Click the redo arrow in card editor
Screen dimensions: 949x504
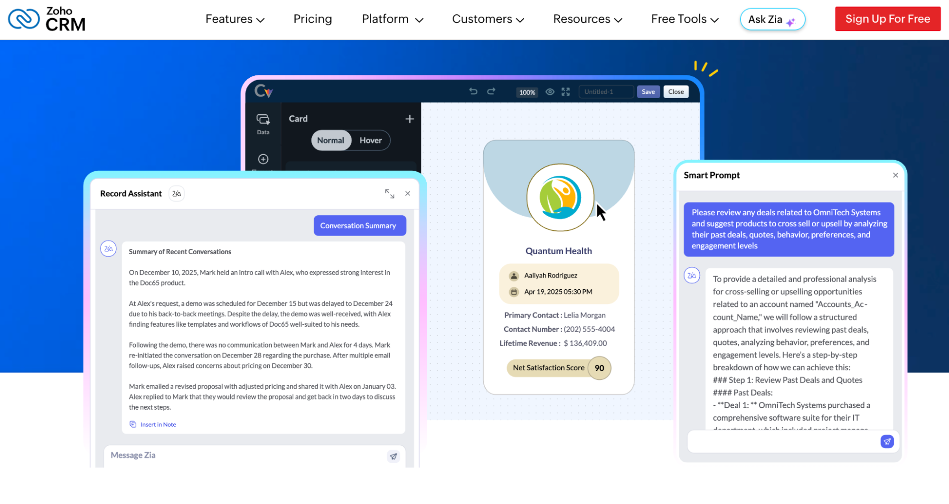click(491, 91)
